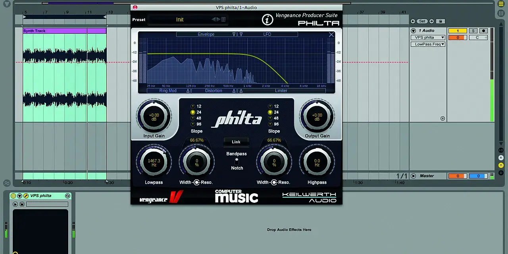Open the LowPass.Freq automation parameter dropdown
508x254 pixels.
click(428, 44)
